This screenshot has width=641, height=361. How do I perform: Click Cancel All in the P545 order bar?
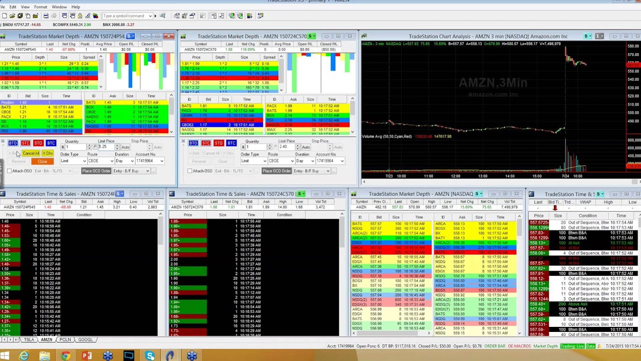pyautogui.click(x=31, y=153)
